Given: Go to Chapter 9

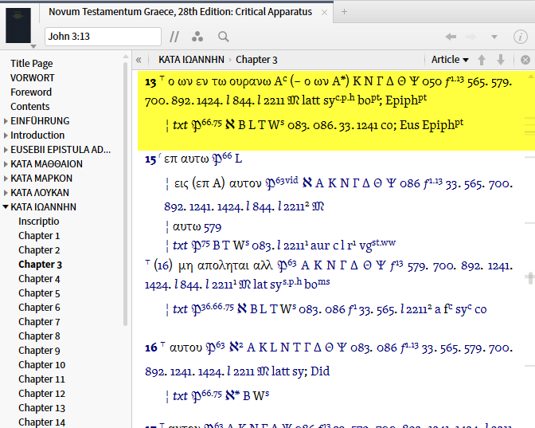Looking at the screenshot, I should click(x=39, y=351).
